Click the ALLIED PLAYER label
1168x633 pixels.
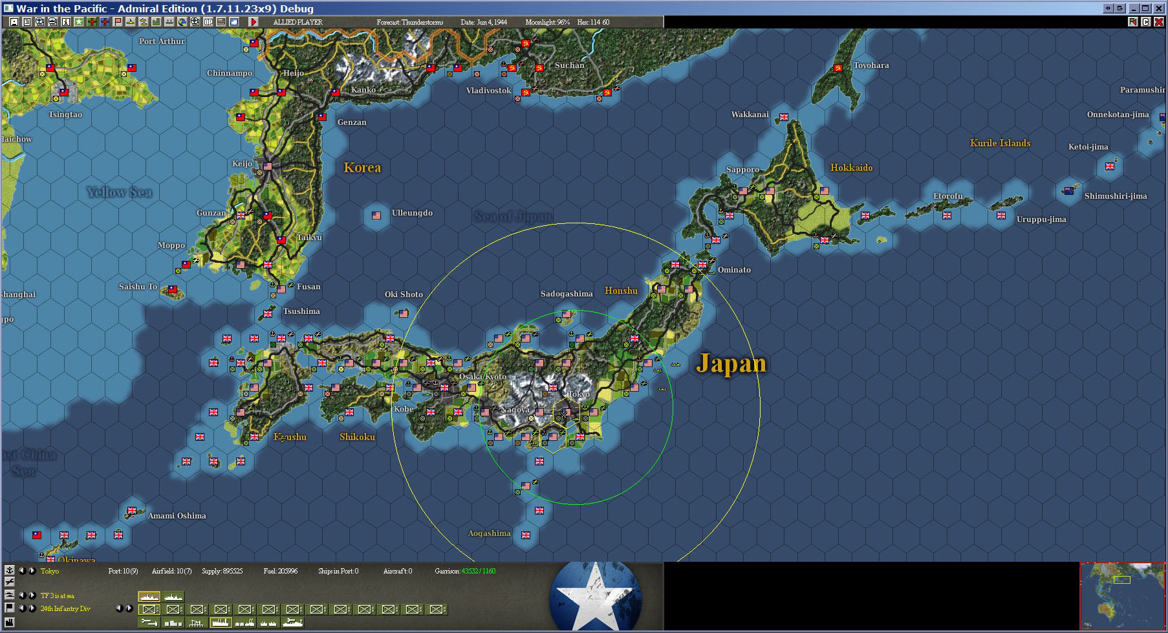click(x=297, y=22)
